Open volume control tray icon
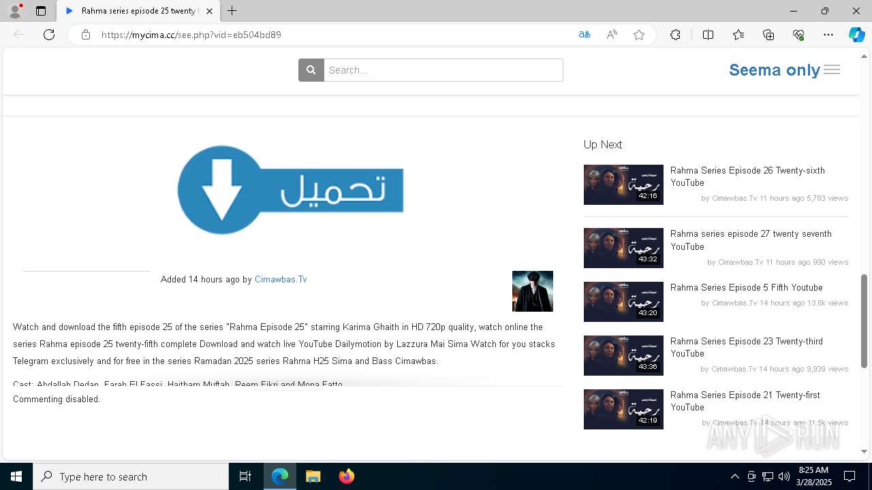The height and width of the screenshot is (490, 872). (x=784, y=476)
